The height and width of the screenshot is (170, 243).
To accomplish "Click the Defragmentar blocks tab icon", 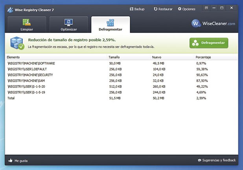I will click(x=110, y=23).
